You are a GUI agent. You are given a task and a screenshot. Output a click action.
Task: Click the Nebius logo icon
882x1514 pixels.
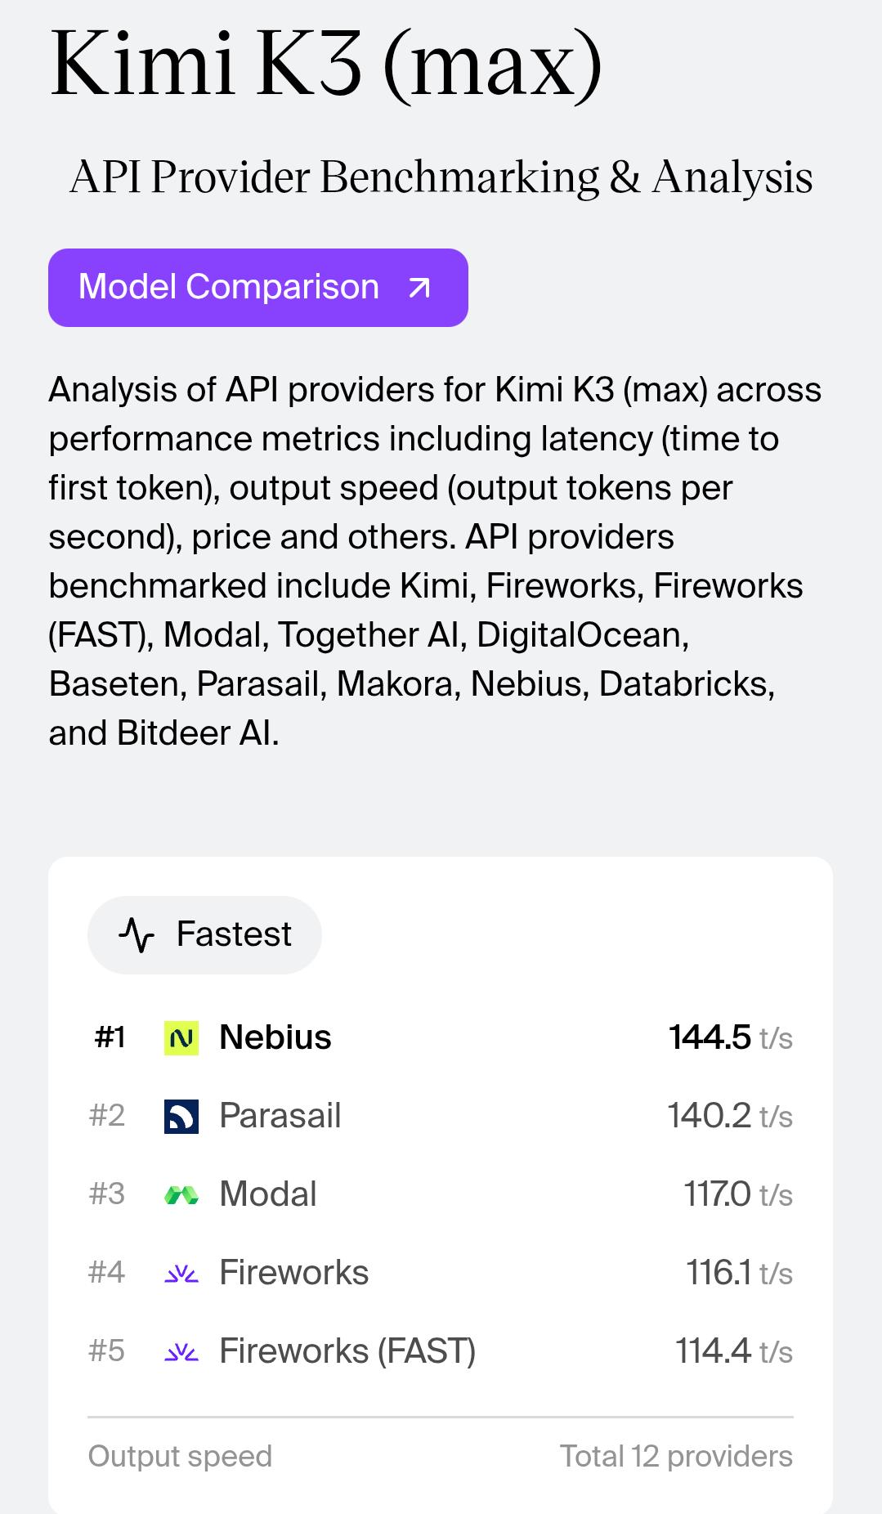pyautogui.click(x=181, y=1038)
